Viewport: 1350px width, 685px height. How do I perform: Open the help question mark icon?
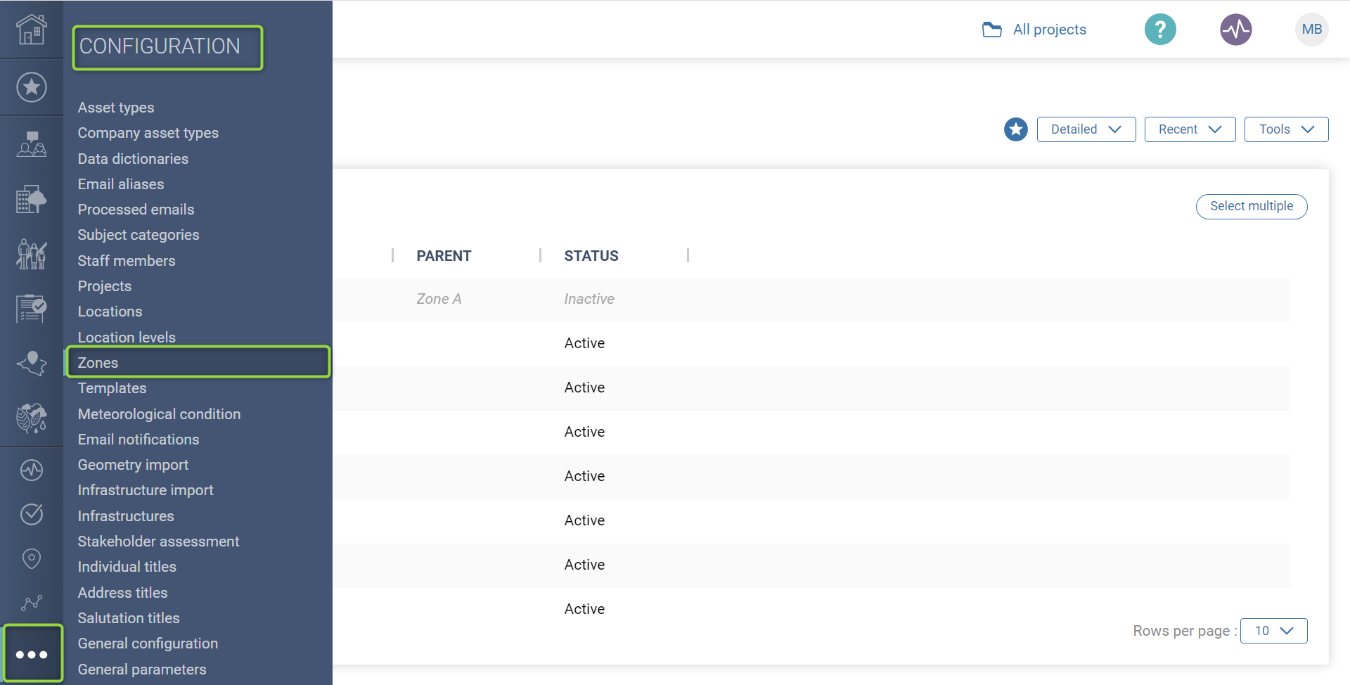[x=1160, y=30]
